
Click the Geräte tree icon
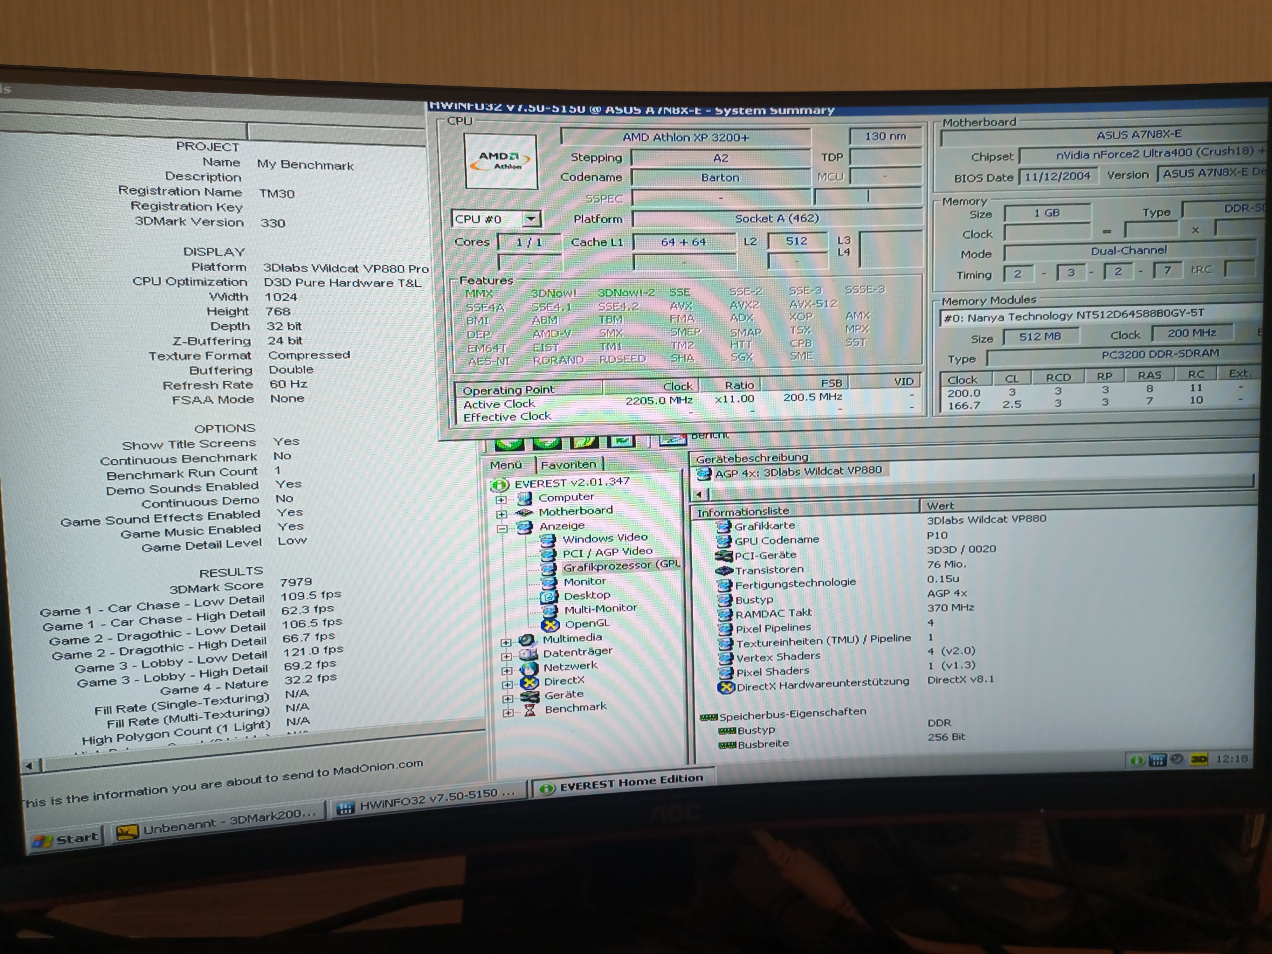pyautogui.click(x=529, y=697)
